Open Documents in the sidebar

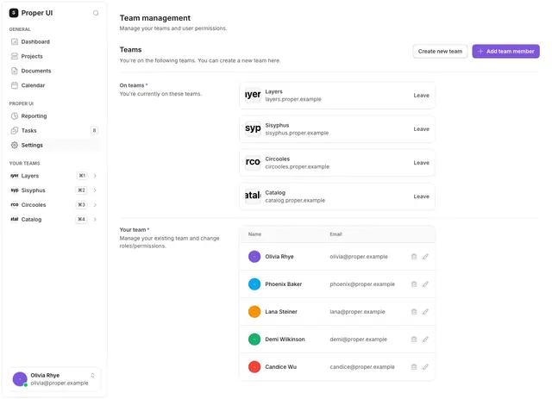point(53,71)
